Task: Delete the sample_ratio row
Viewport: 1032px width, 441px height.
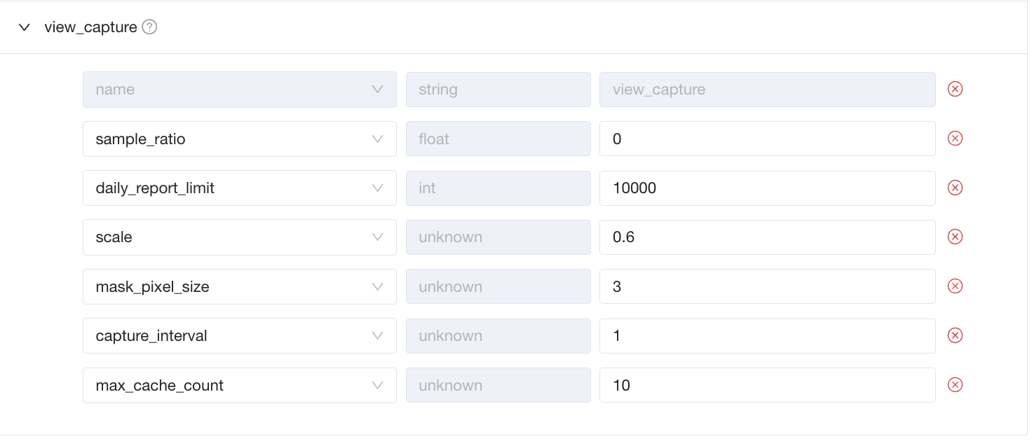Action: (x=955, y=139)
